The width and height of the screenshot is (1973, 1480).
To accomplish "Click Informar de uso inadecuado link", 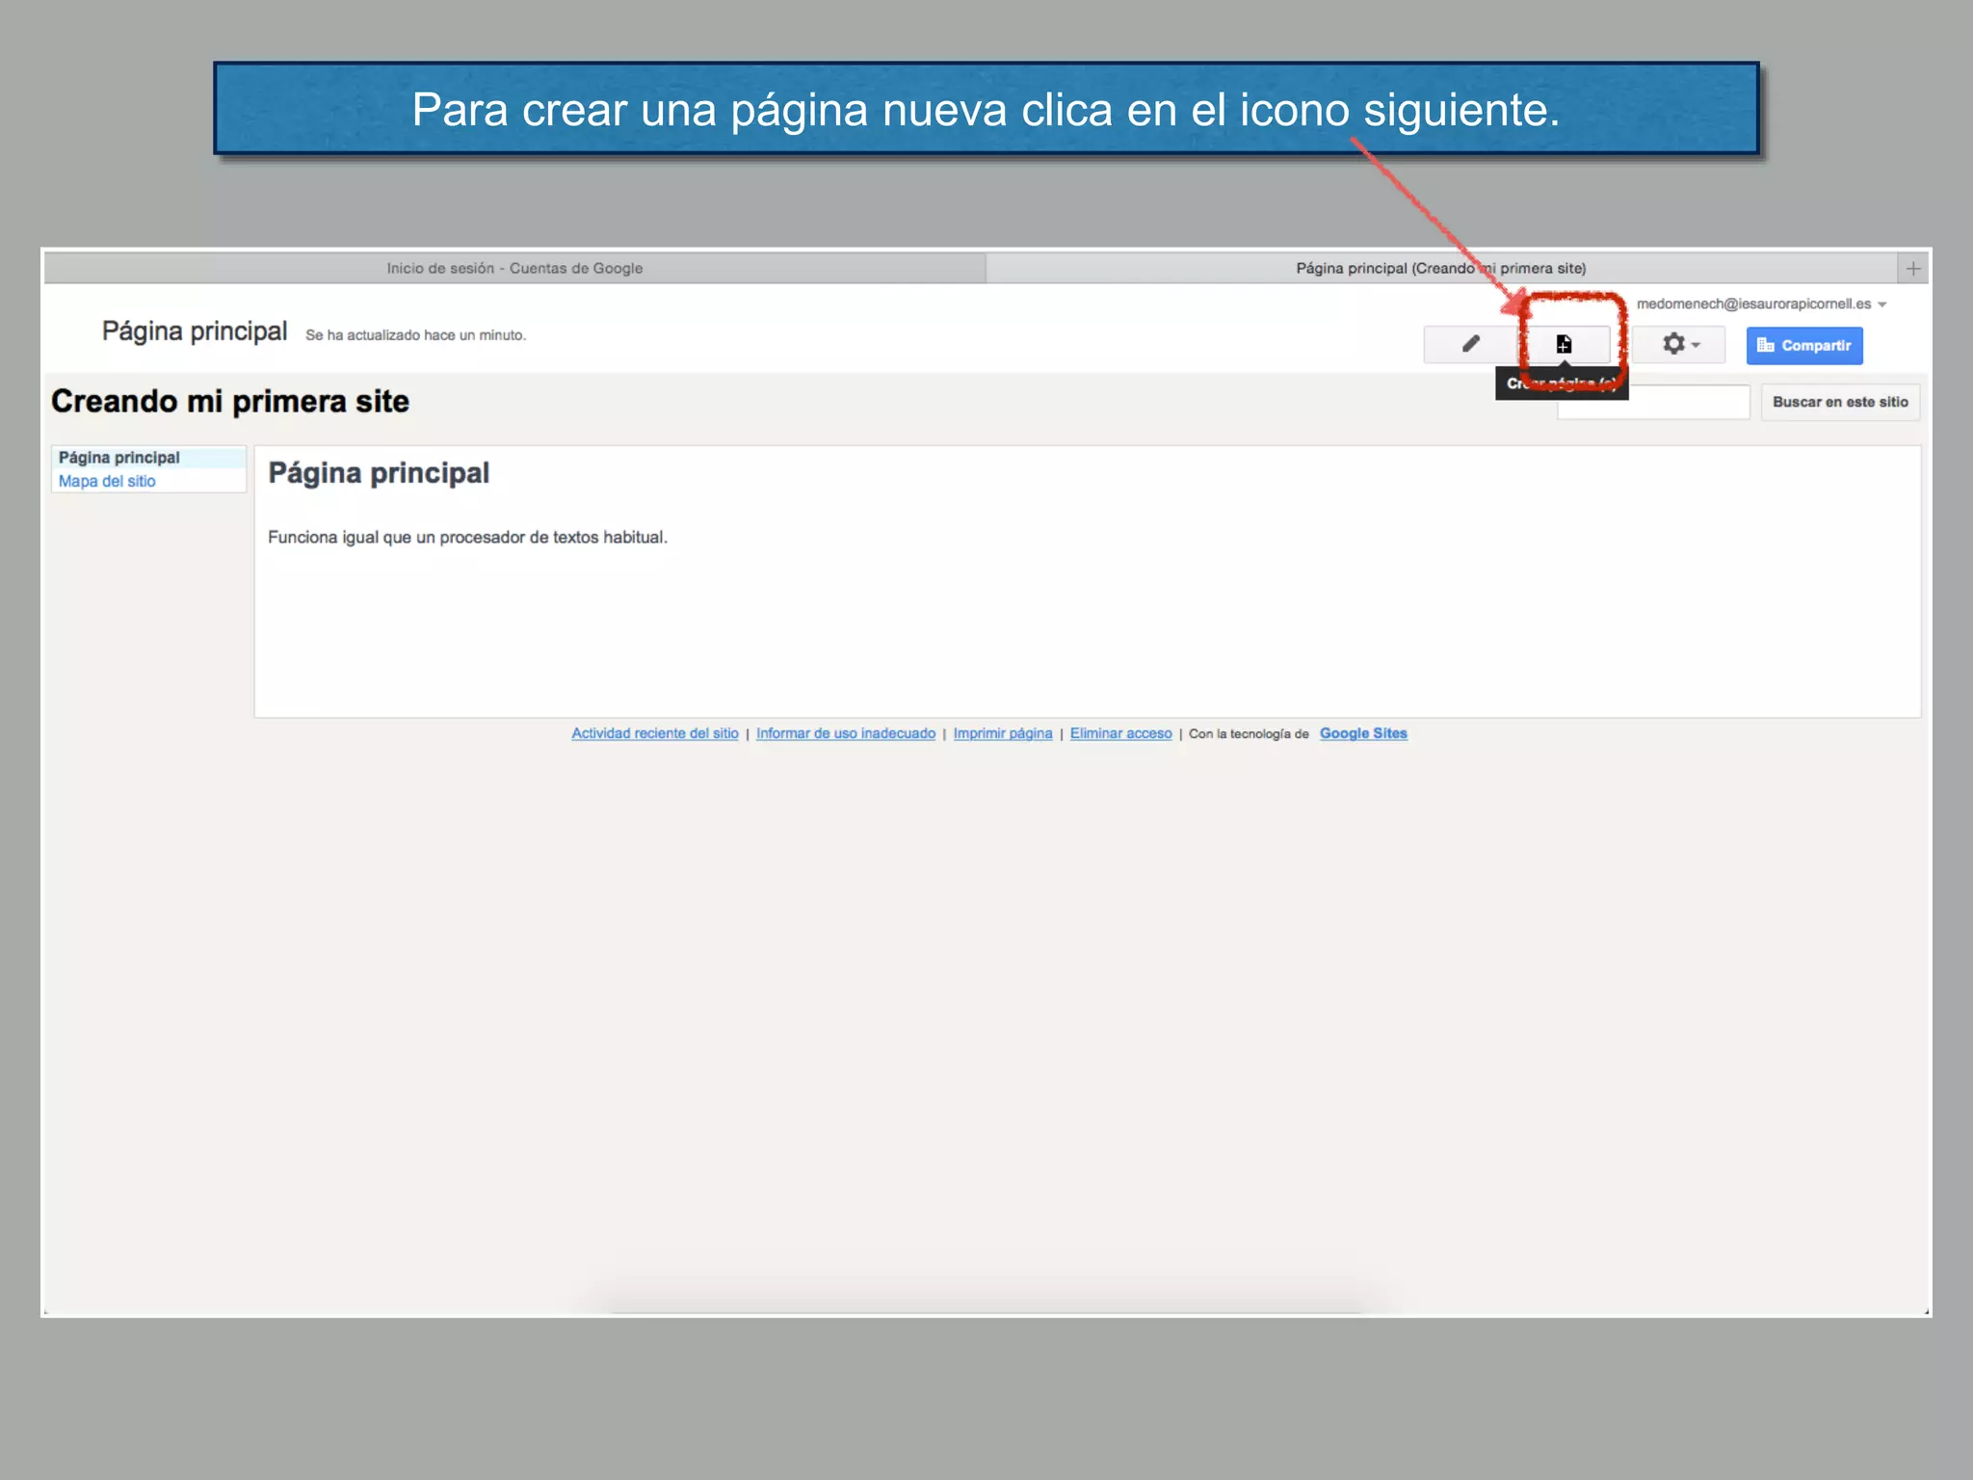I will coord(846,733).
